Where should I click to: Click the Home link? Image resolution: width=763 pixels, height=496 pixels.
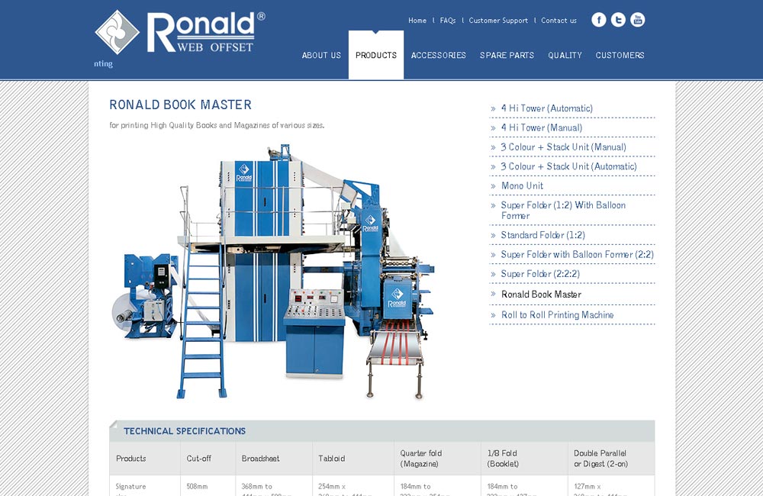[x=417, y=21]
